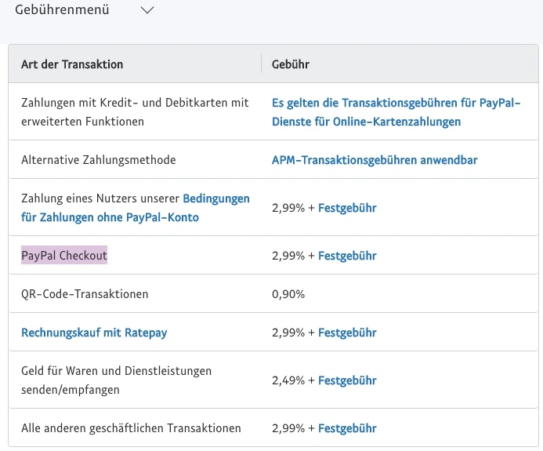543x451 pixels.
Task: Click the highlighted 'PayPal Checkout' text
Action: 64,256
